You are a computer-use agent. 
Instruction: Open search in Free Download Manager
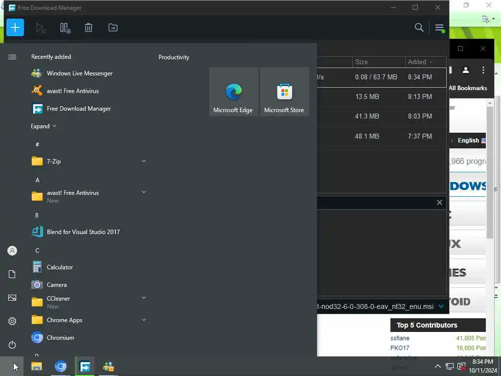419,27
